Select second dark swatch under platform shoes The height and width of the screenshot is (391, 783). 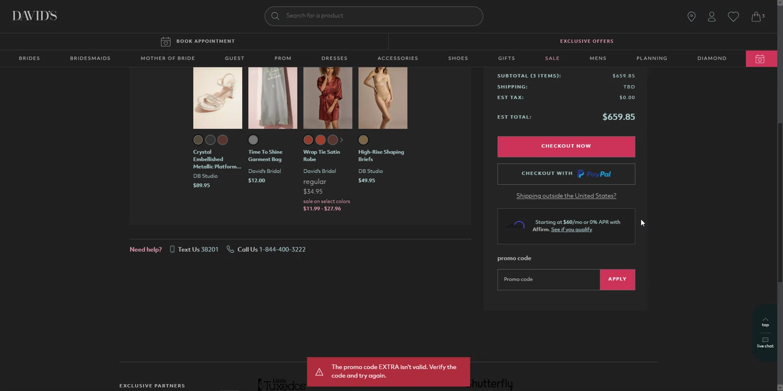click(x=210, y=140)
